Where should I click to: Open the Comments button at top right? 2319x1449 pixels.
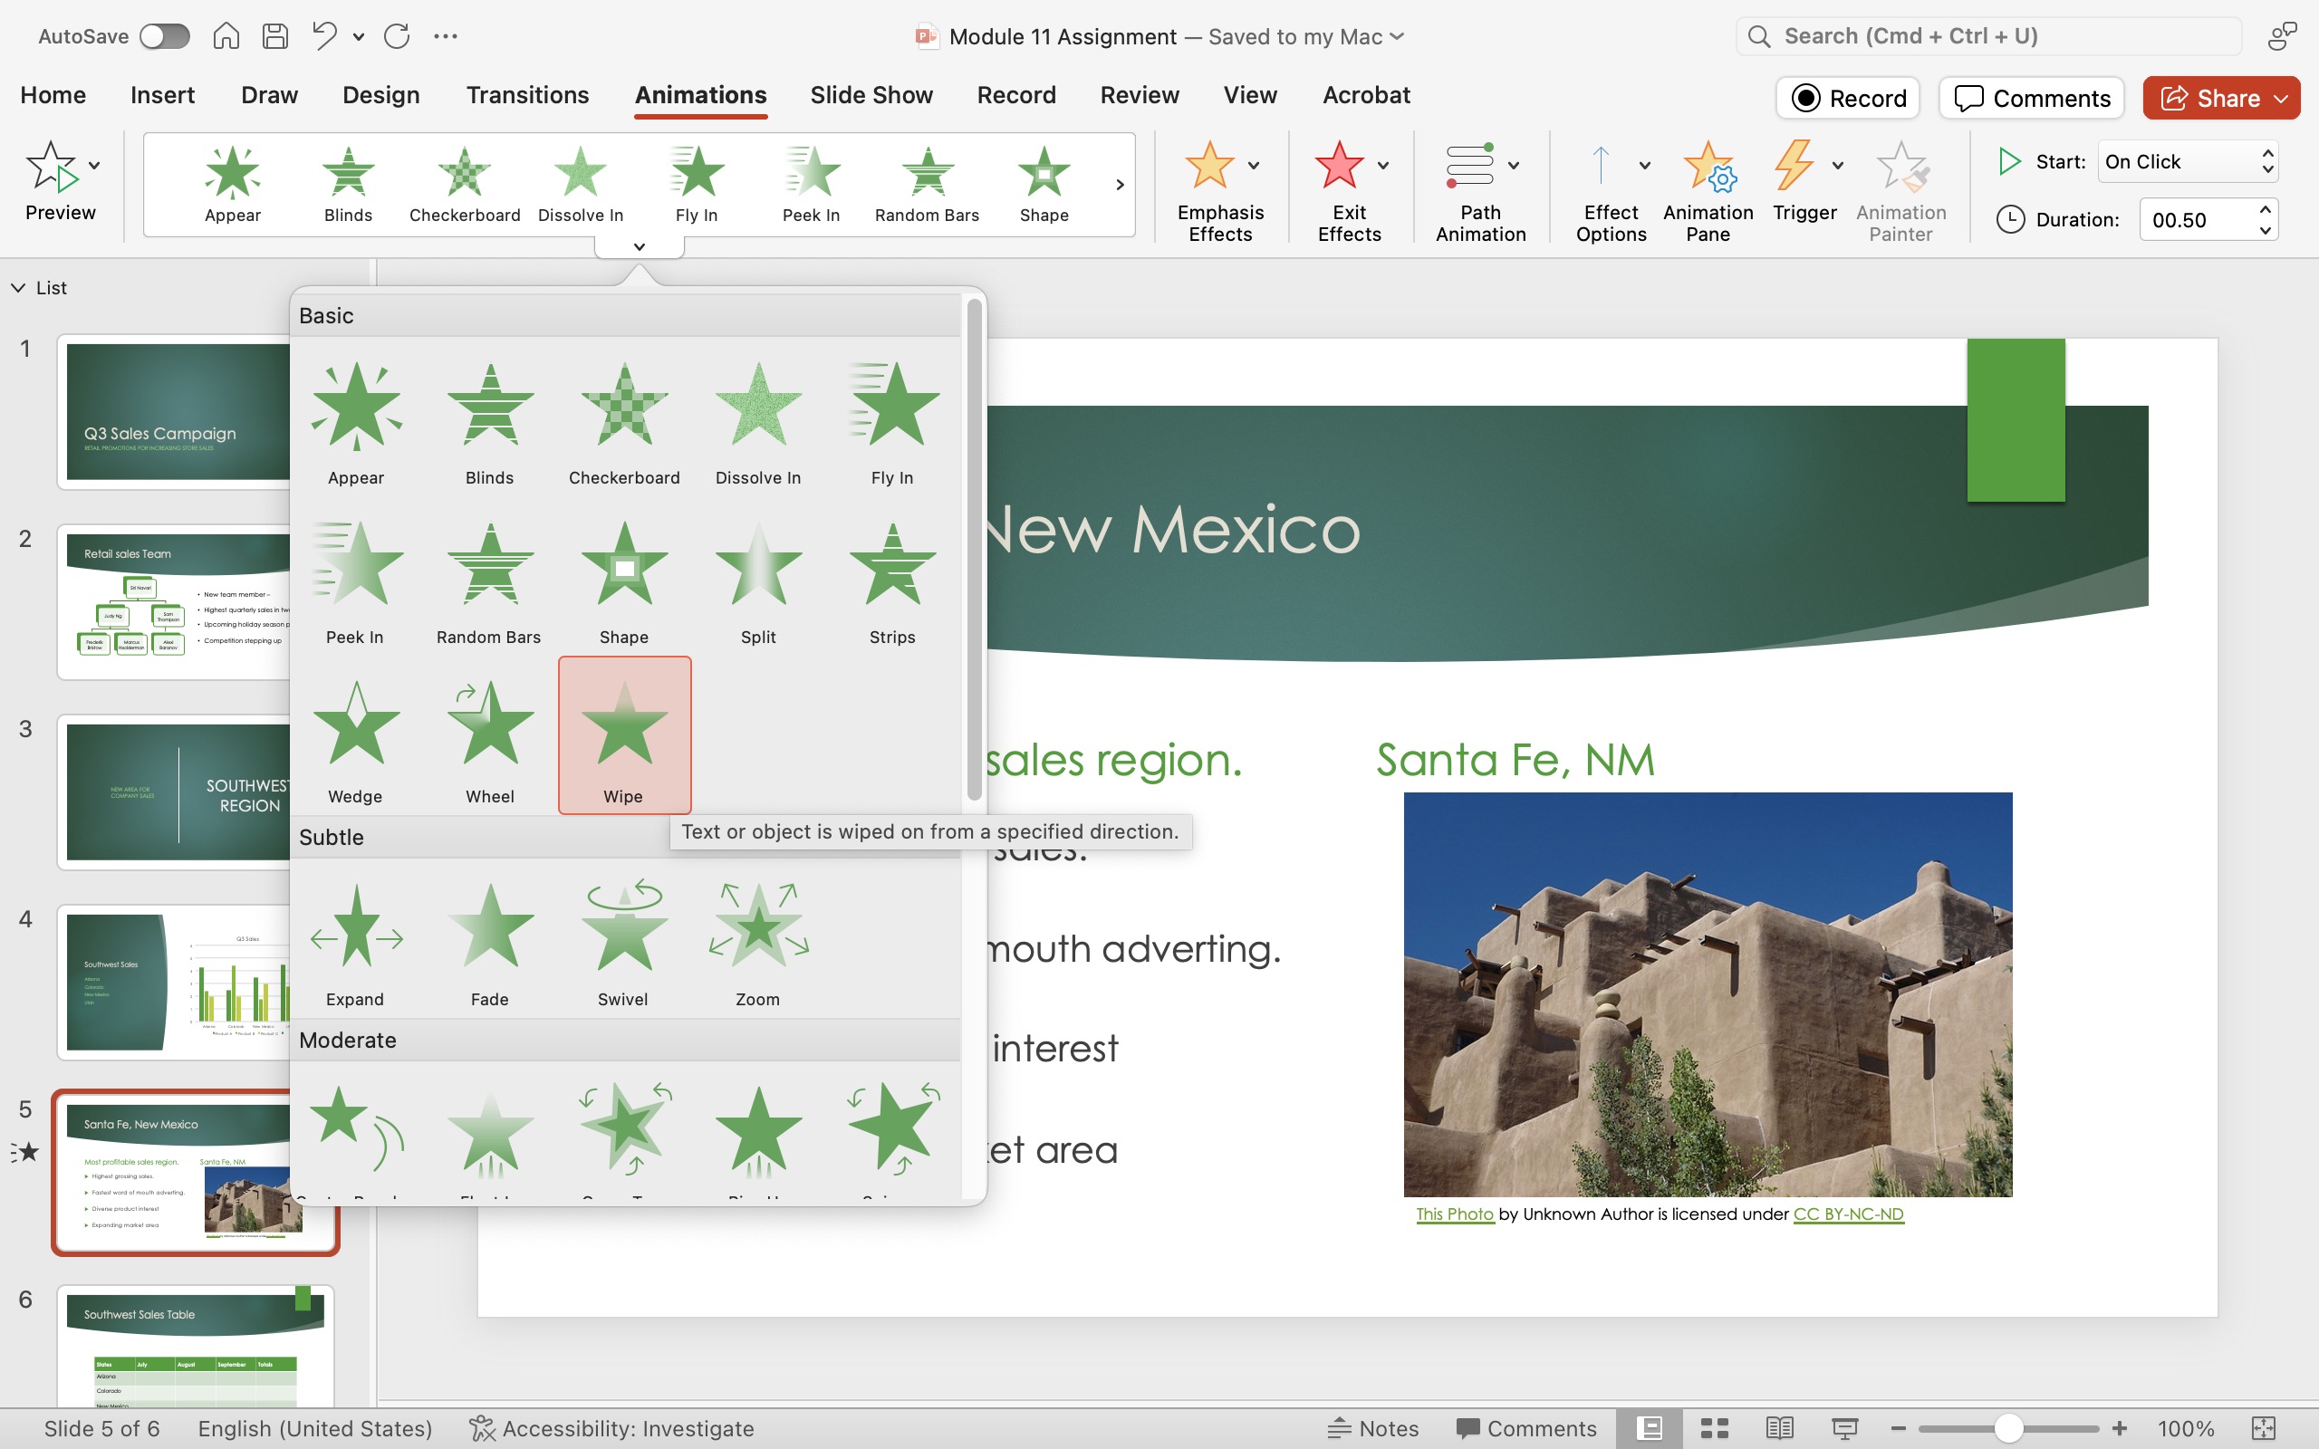pos(2032,98)
